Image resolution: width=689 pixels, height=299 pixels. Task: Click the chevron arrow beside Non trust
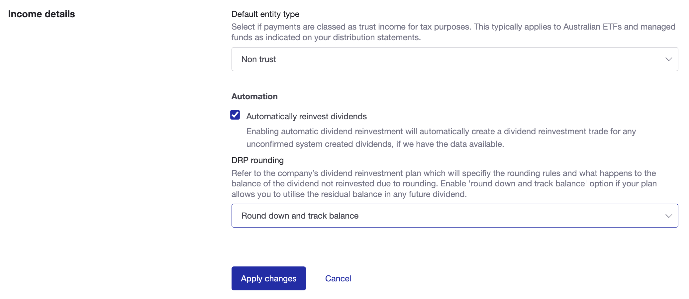click(x=668, y=59)
